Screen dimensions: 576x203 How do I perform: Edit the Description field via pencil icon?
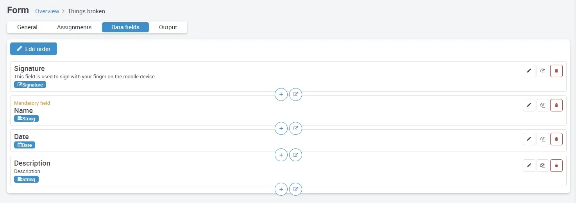529,166
